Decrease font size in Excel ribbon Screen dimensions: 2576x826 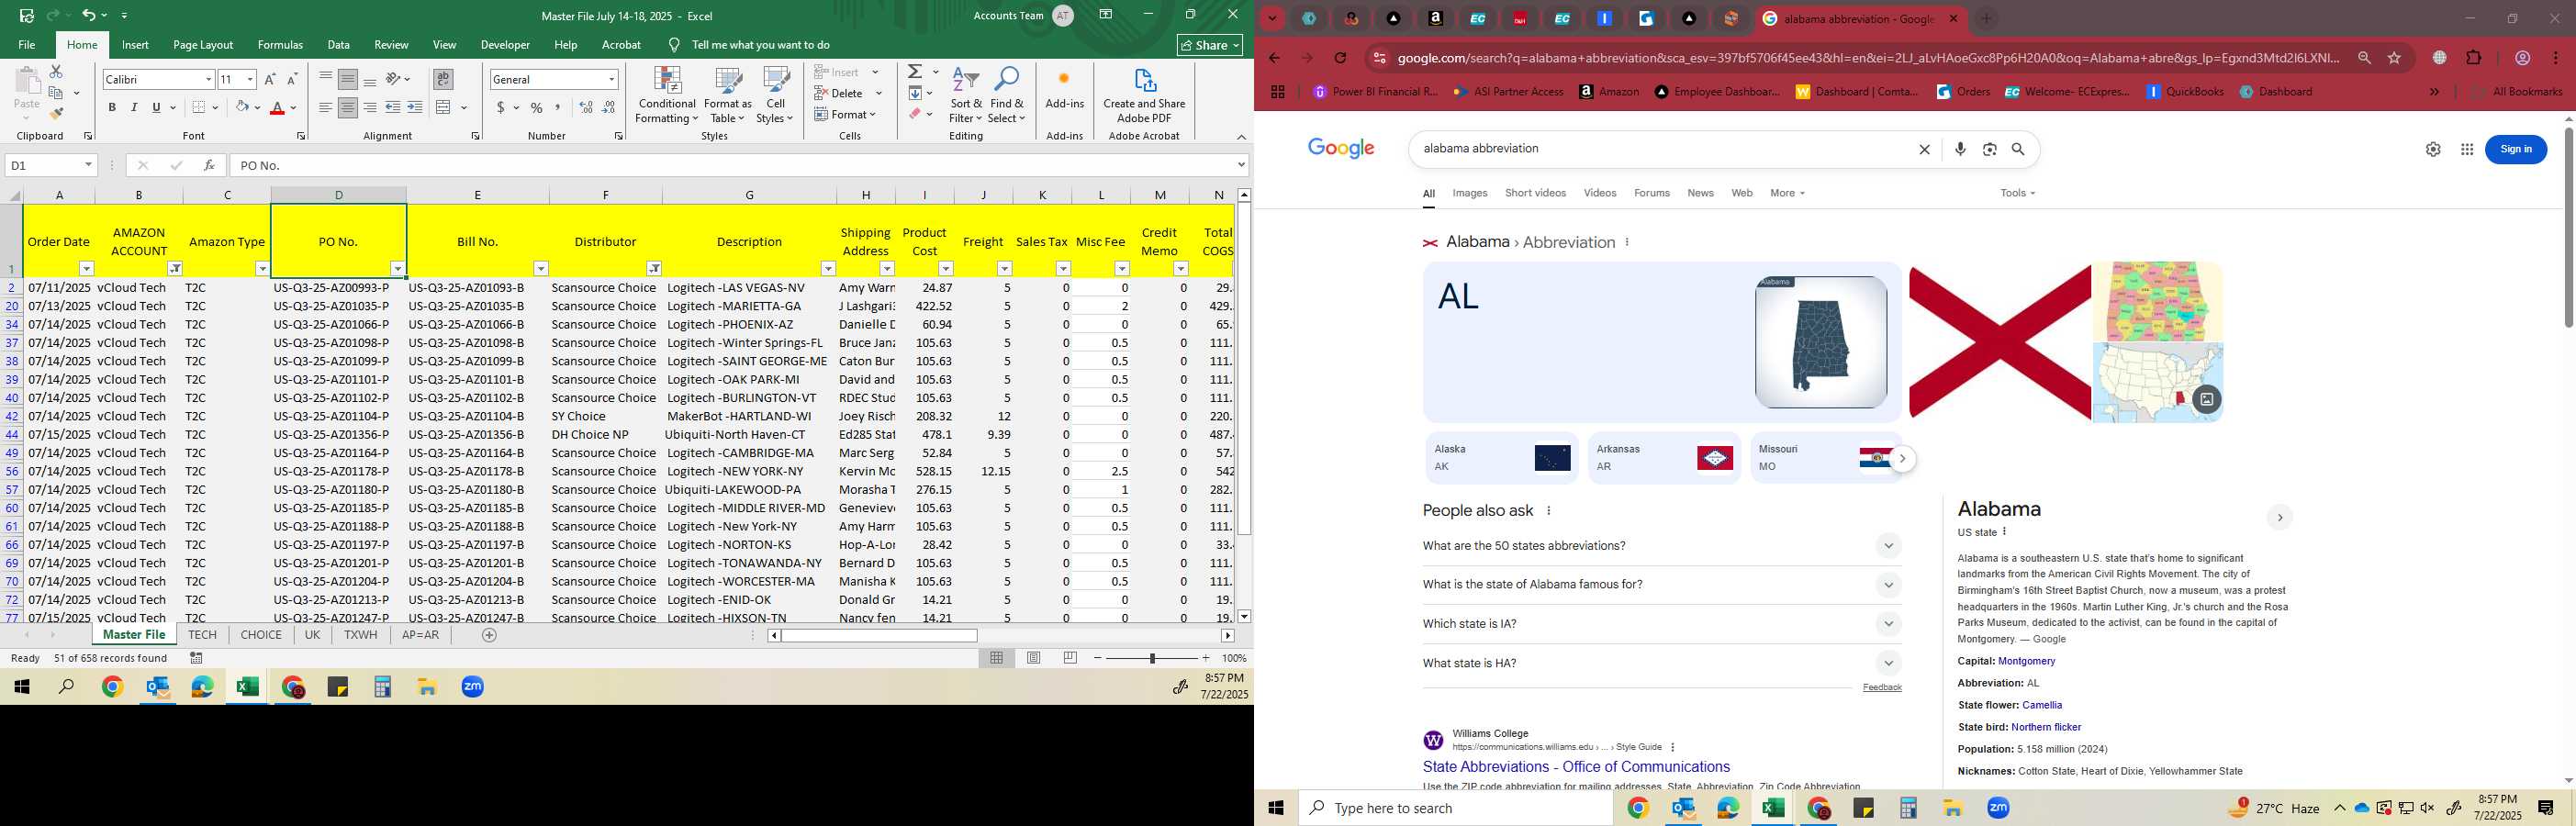[292, 79]
